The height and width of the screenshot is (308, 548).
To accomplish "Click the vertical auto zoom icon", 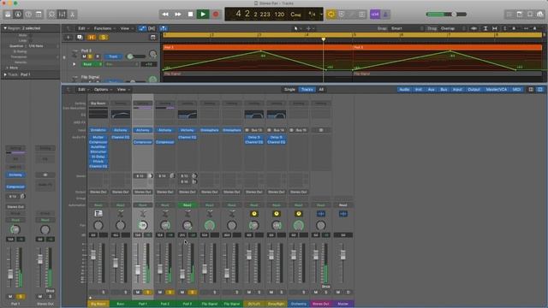I will 485,28.
